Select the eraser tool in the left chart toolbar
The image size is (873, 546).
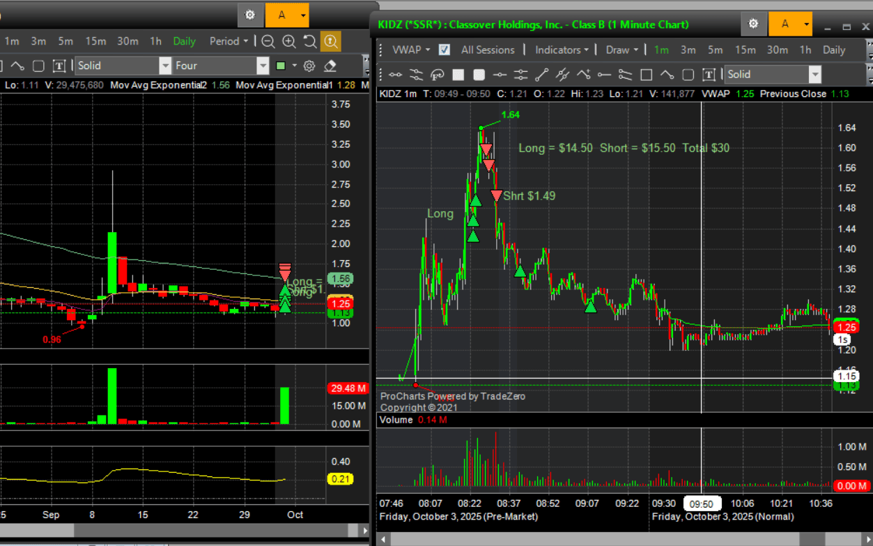tap(331, 66)
